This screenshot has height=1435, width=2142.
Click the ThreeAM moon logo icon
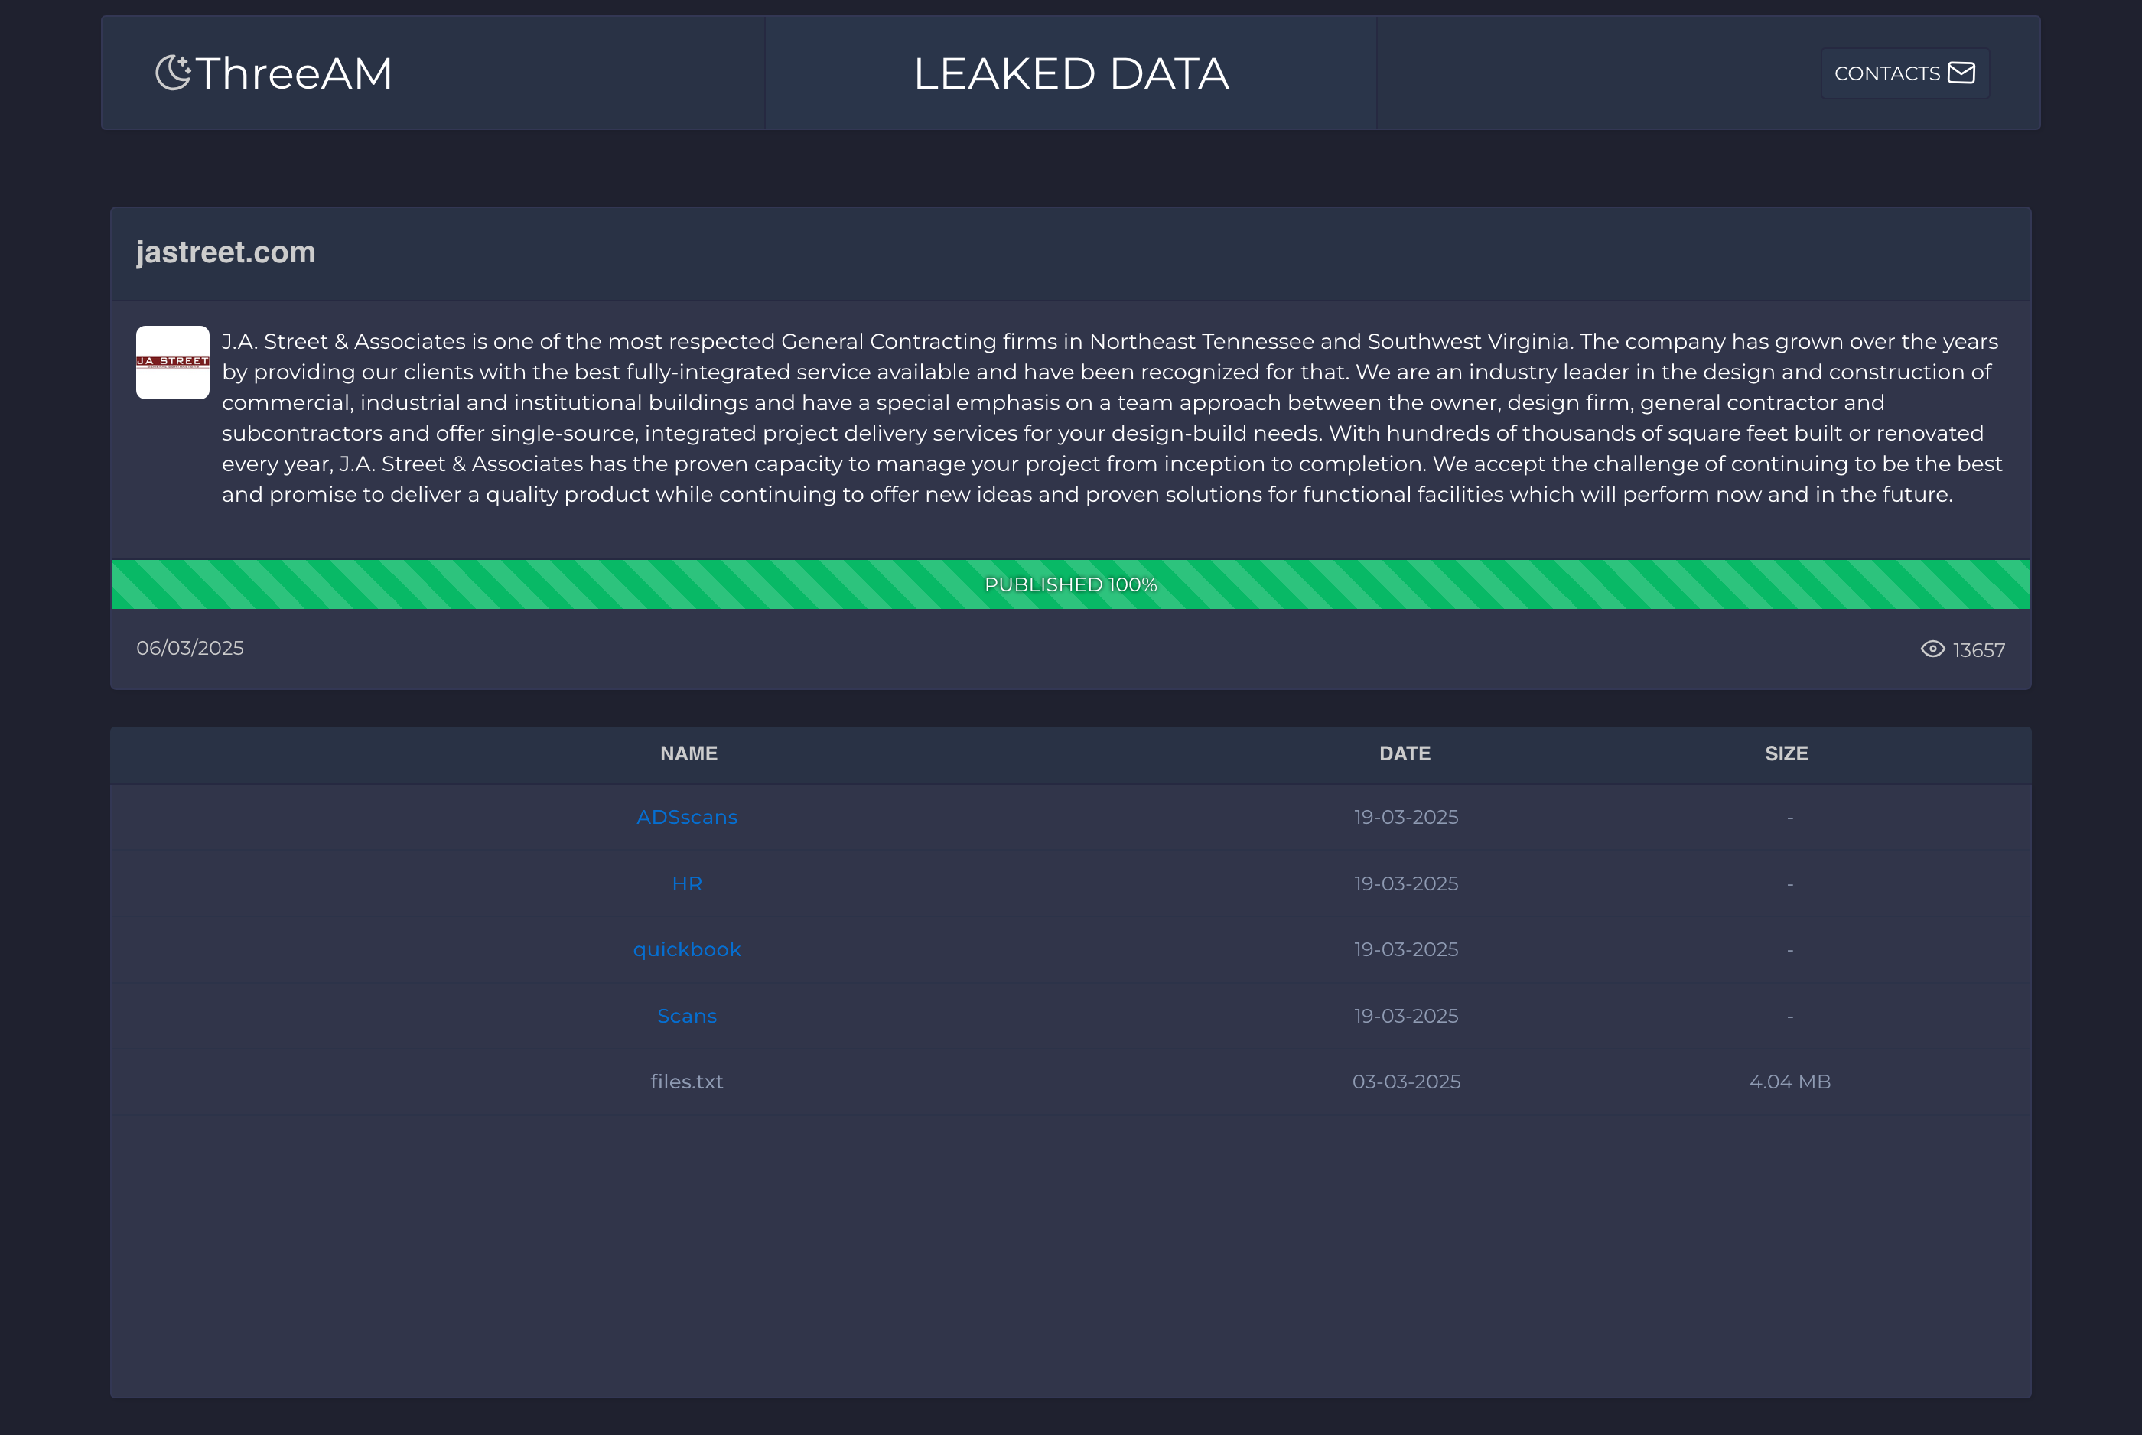173,73
